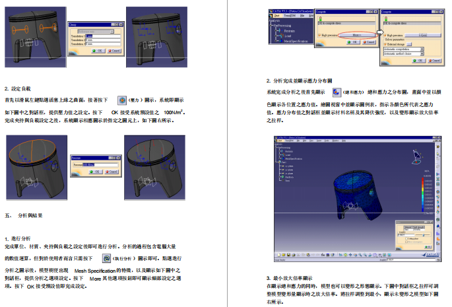
Task: Click OK in the Clamp dialog
Action: [x=98, y=51]
